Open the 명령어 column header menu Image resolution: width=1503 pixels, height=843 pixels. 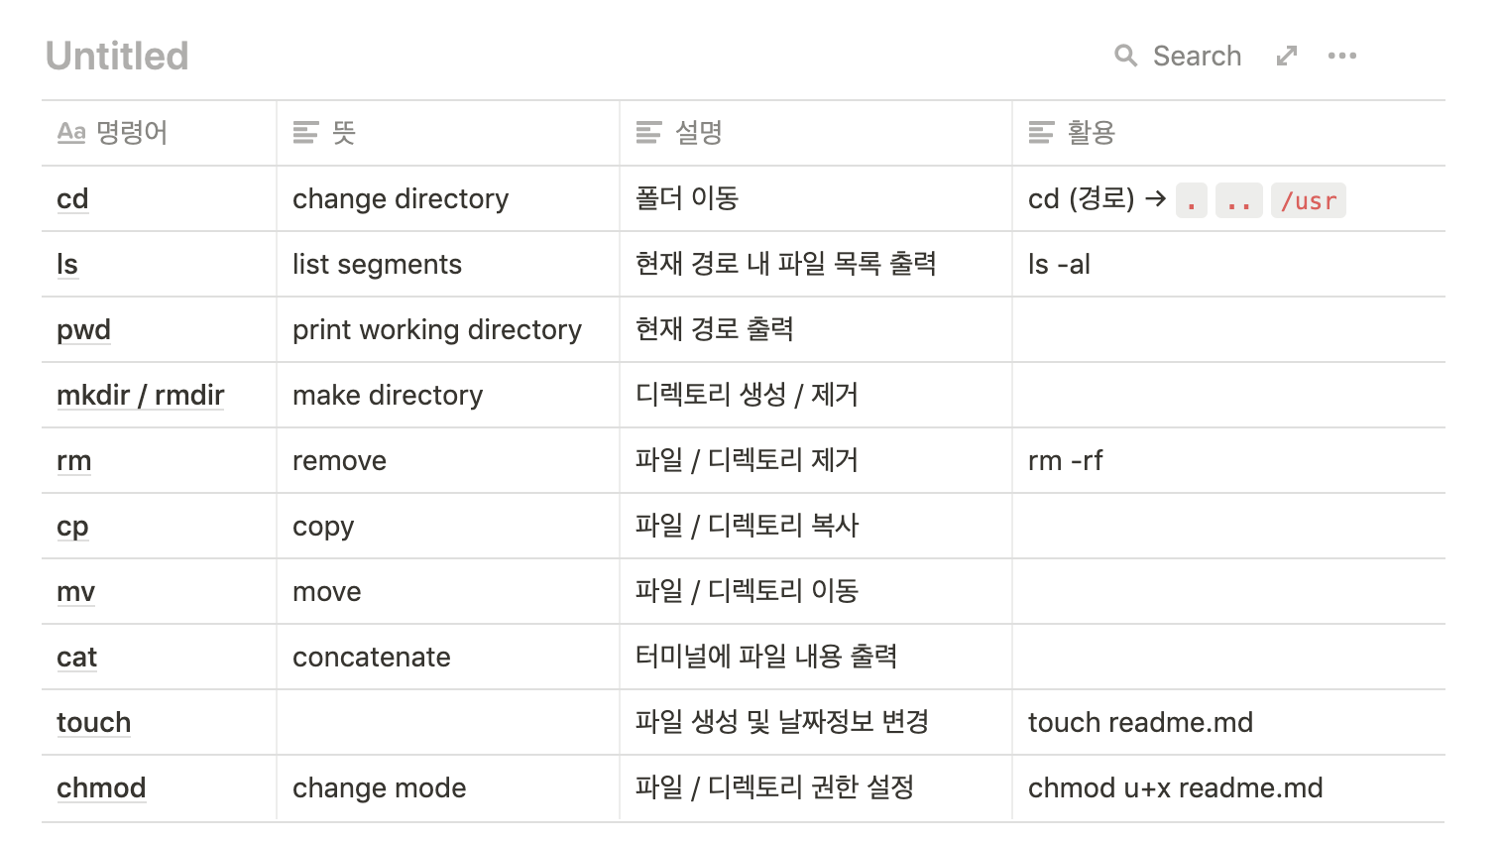(159, 133)
